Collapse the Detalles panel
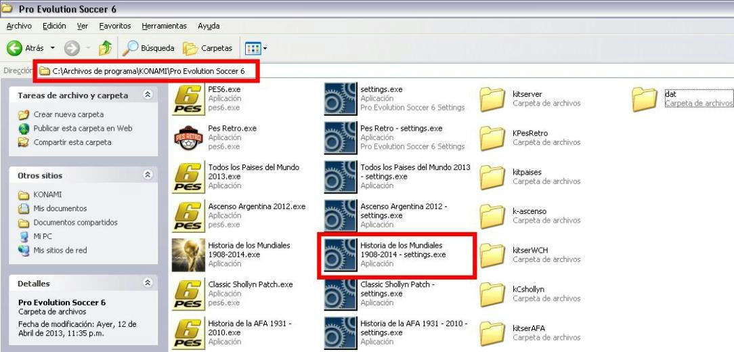The image size is (734, 352). (148, 283)
